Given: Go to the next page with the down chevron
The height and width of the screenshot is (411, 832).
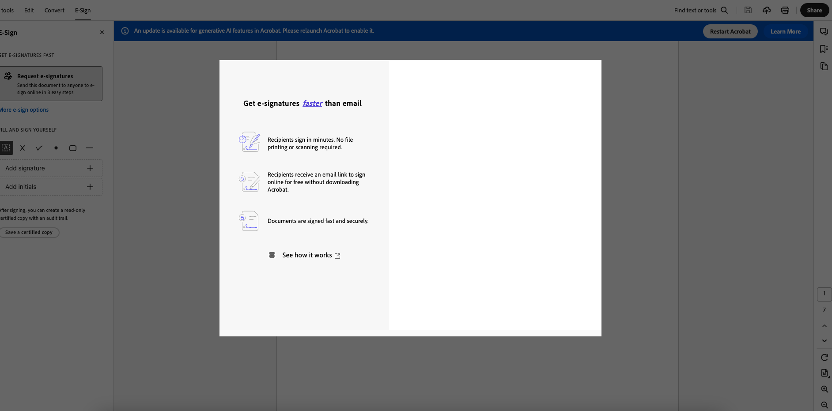Looking at the screenshot, I should pos(824,341).
